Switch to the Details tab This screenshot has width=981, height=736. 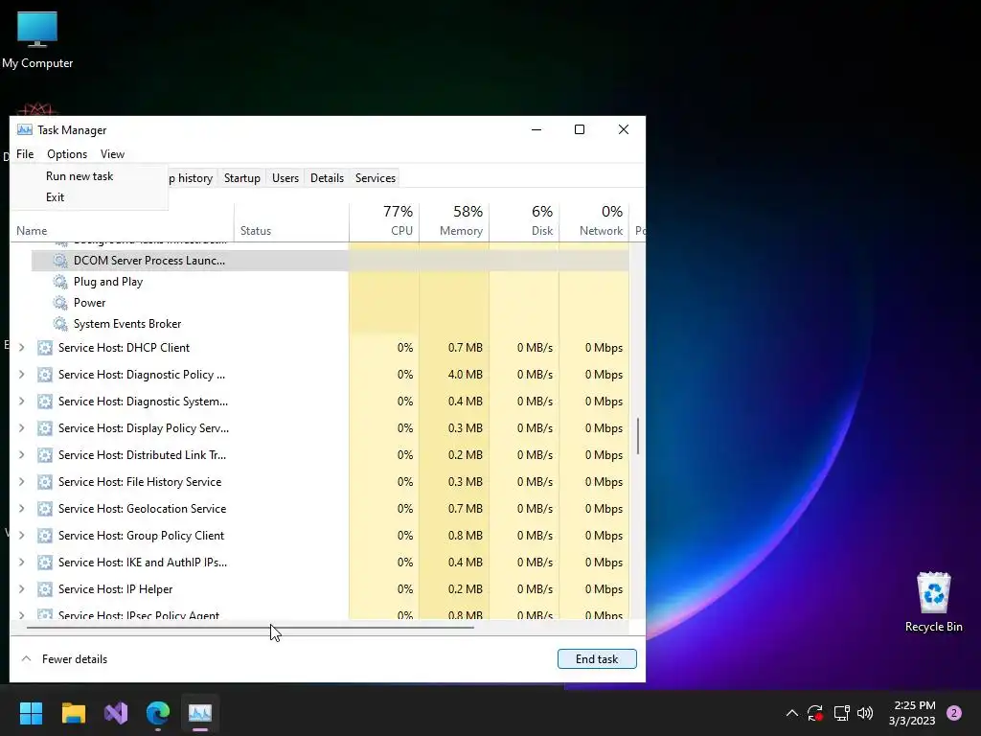(328, 177)
